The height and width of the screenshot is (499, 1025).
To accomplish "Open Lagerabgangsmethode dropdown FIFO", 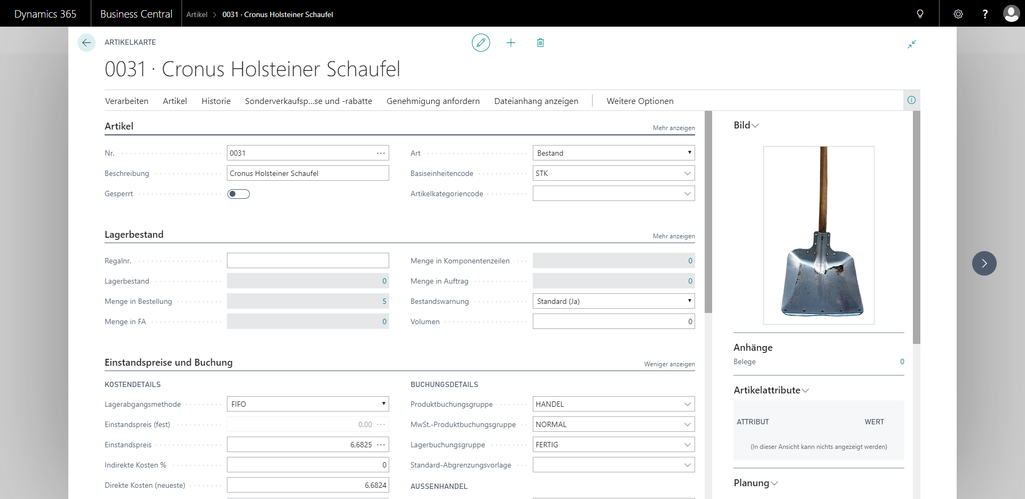I will pyautogui.click(x=307, y=404).
